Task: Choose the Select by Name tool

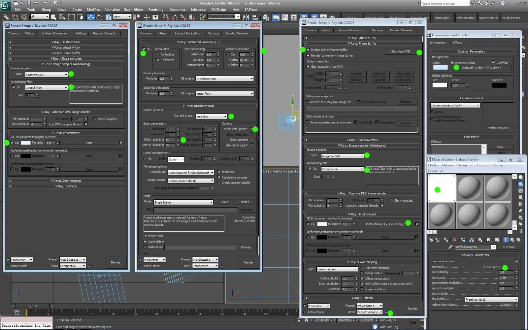Action: click(x=62, y=17)
